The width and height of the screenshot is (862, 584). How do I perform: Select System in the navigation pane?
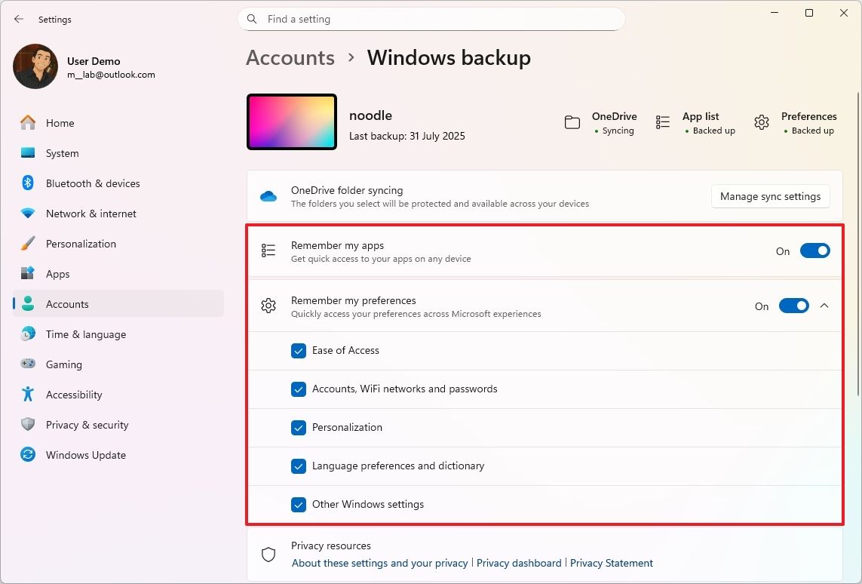pyautogui.click(x=61, y=153)
